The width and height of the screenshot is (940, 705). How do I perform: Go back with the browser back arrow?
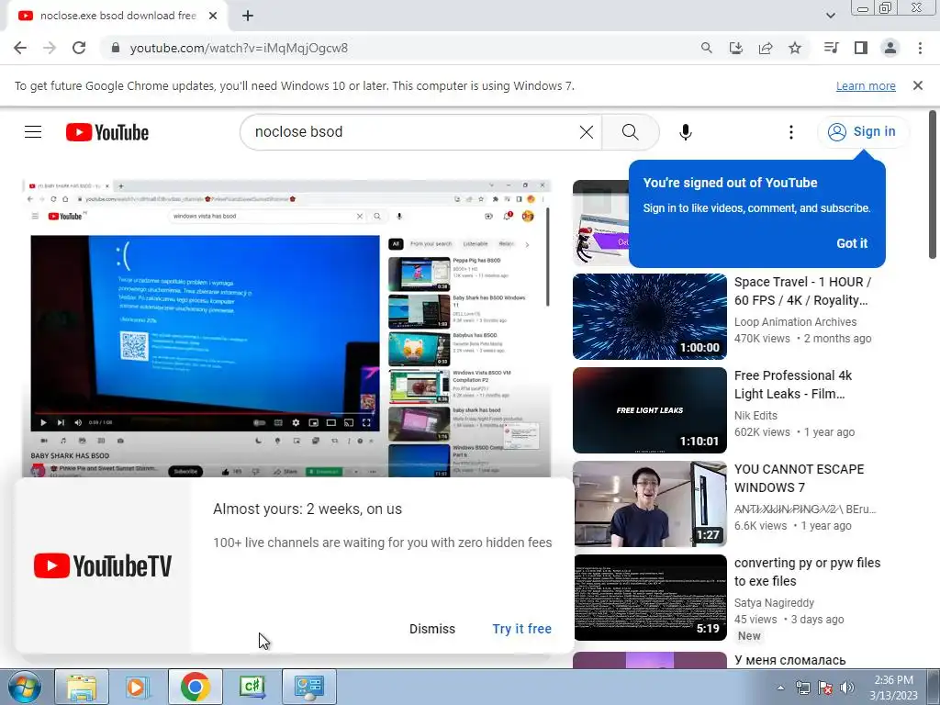click(x=20, y=48)
